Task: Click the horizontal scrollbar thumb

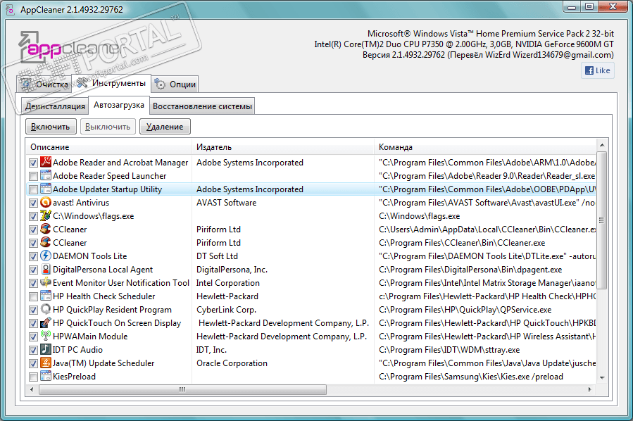Action: point(182,389)
